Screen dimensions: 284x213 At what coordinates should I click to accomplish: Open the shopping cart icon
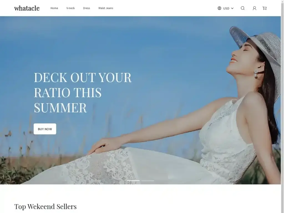click(x=265, y=8)
